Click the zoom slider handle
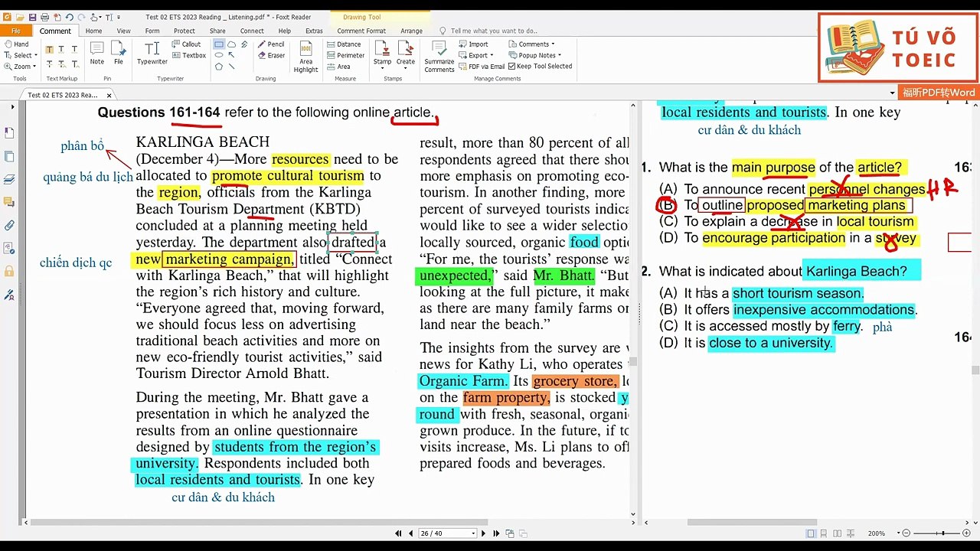The image size is (980, 551). 942,533
